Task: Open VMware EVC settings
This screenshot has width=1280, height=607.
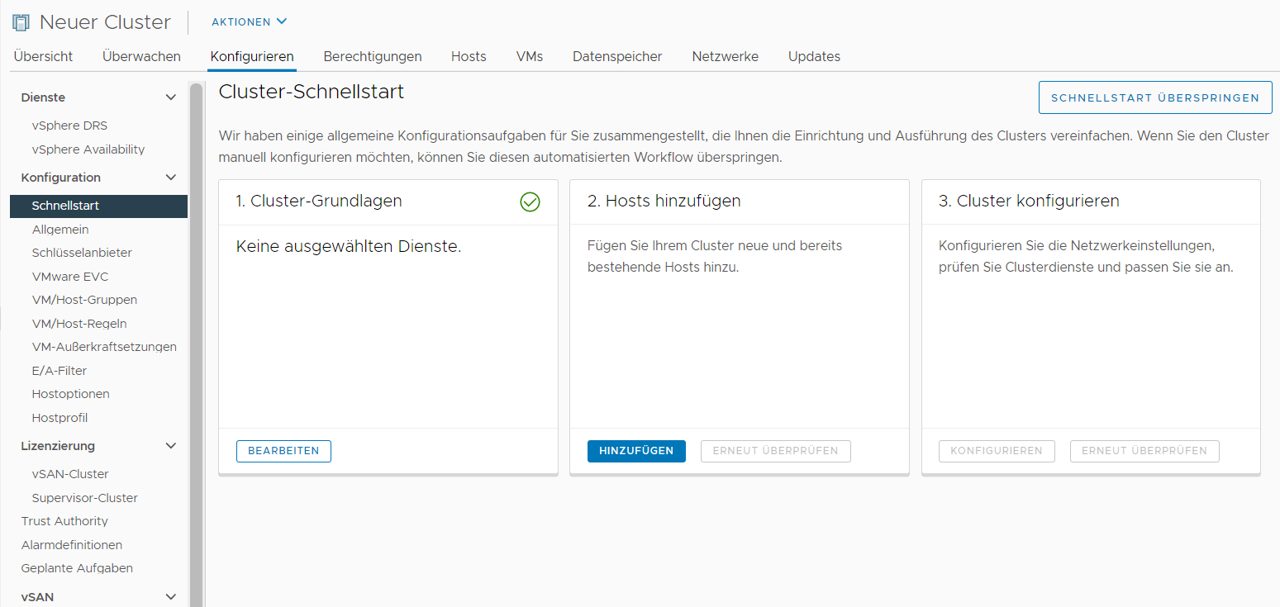Action: click(70, 277)
